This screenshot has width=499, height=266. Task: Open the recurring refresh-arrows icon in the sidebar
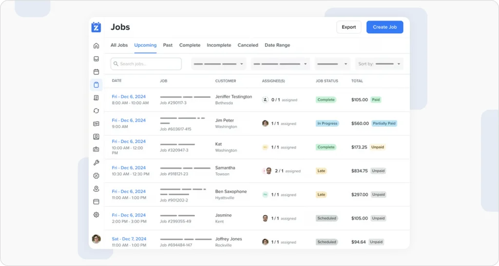point(96,111)
